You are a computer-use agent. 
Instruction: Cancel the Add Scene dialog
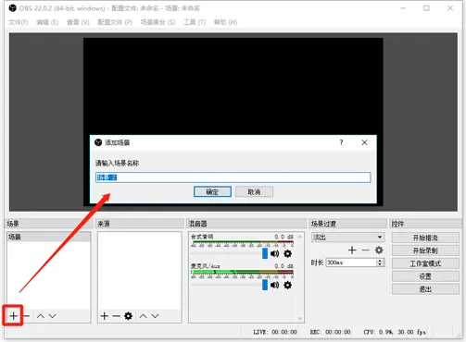(x=254, y=191)
